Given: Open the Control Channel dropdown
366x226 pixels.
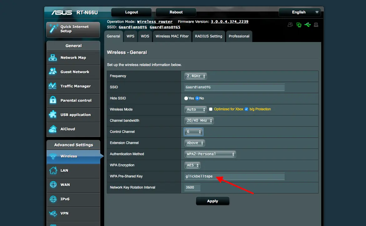Looking at the screenshot, I should (x=194, y=132).
